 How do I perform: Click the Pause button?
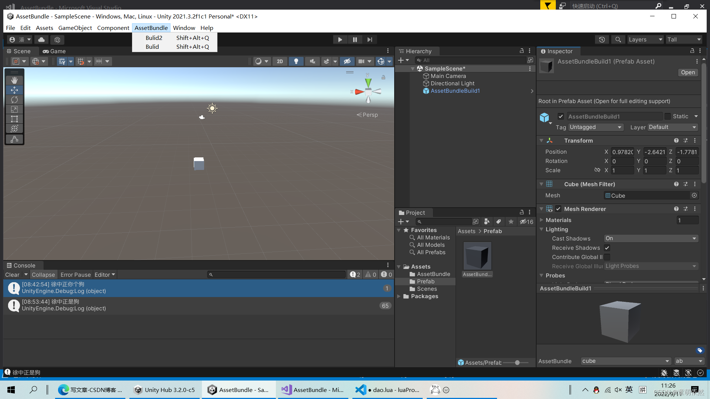355,40
